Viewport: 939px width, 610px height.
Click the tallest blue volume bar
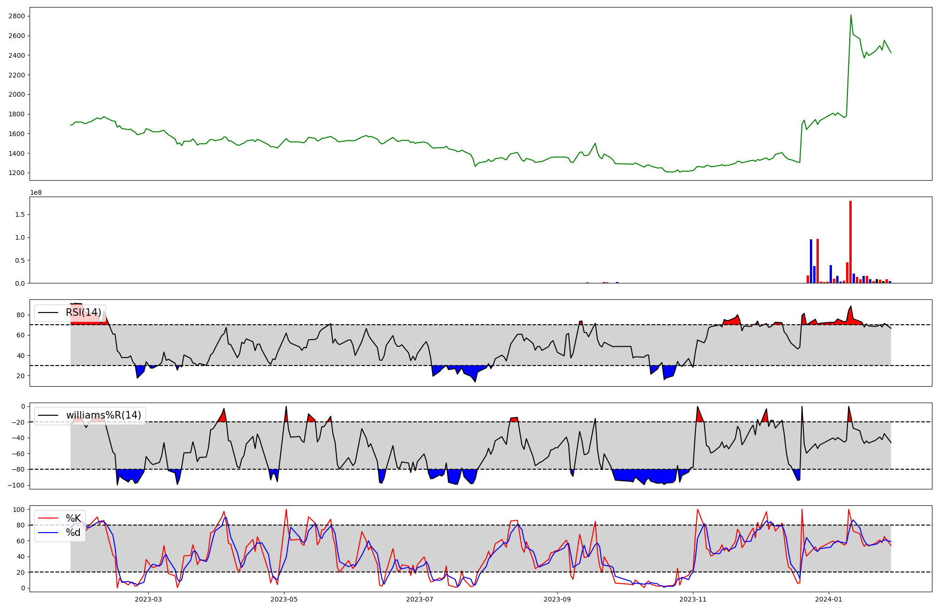(811, 261)
